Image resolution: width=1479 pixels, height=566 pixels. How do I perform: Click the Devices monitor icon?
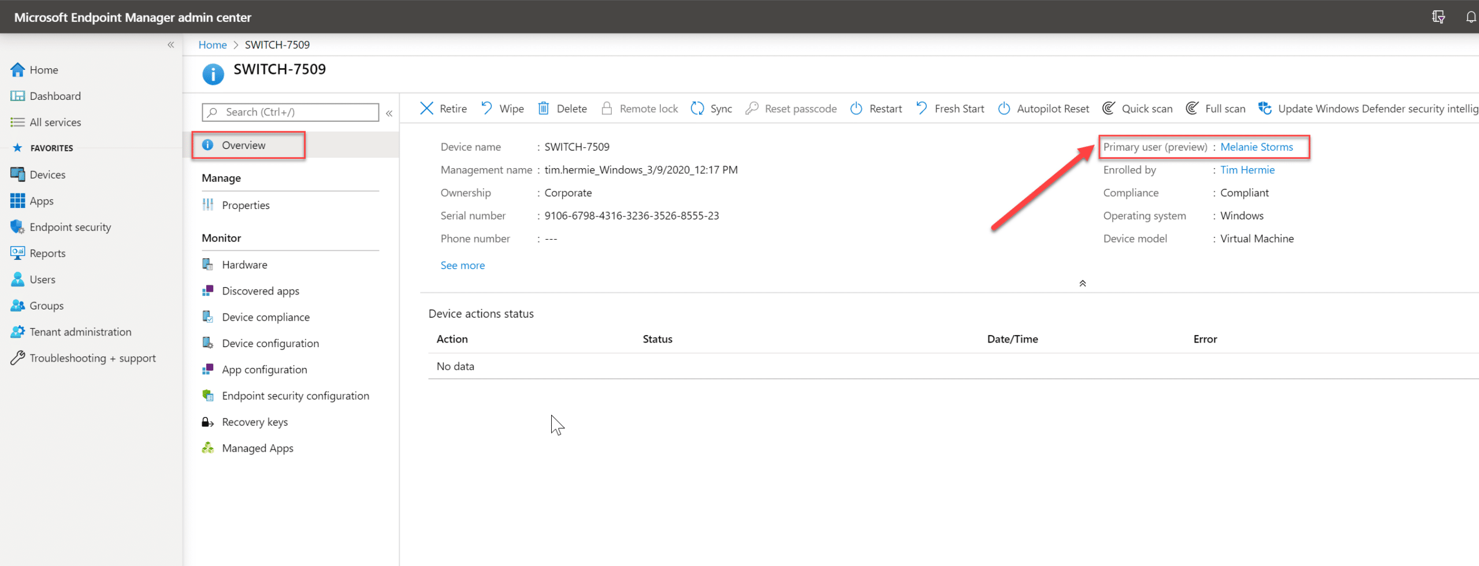(17, 174)
